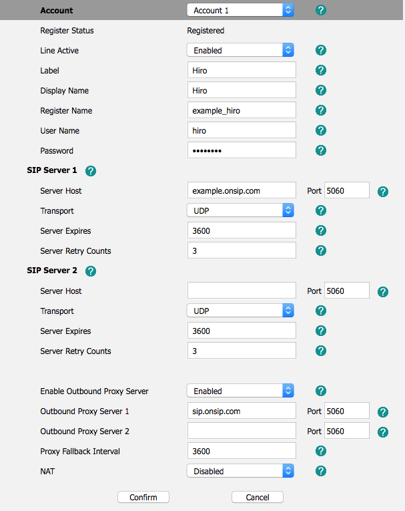405x511 pixels.
Task: Click the help icon beside the Account selector
Action: pos(320,11)
